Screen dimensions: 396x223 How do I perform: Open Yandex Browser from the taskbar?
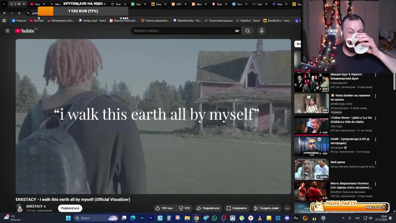pos(251,218)
